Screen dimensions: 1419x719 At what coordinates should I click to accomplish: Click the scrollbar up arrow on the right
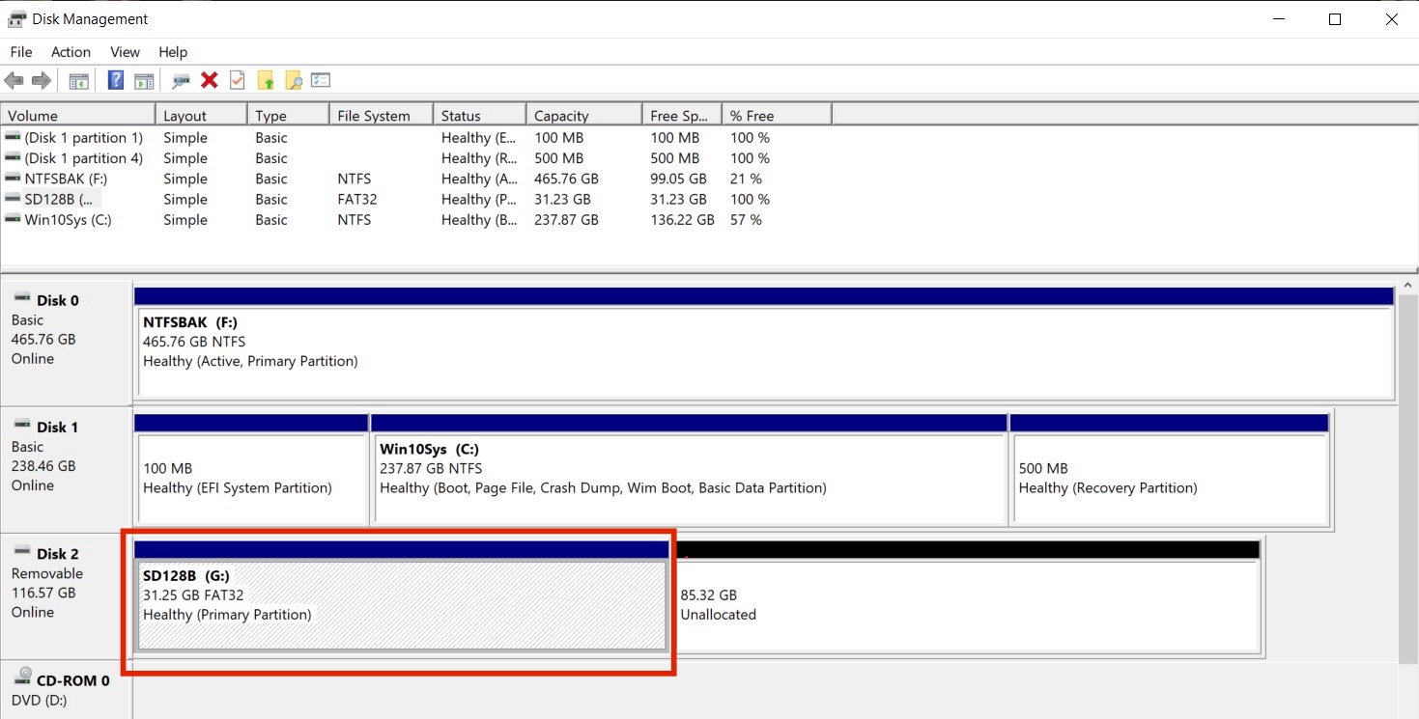(x=1407, y=283)
